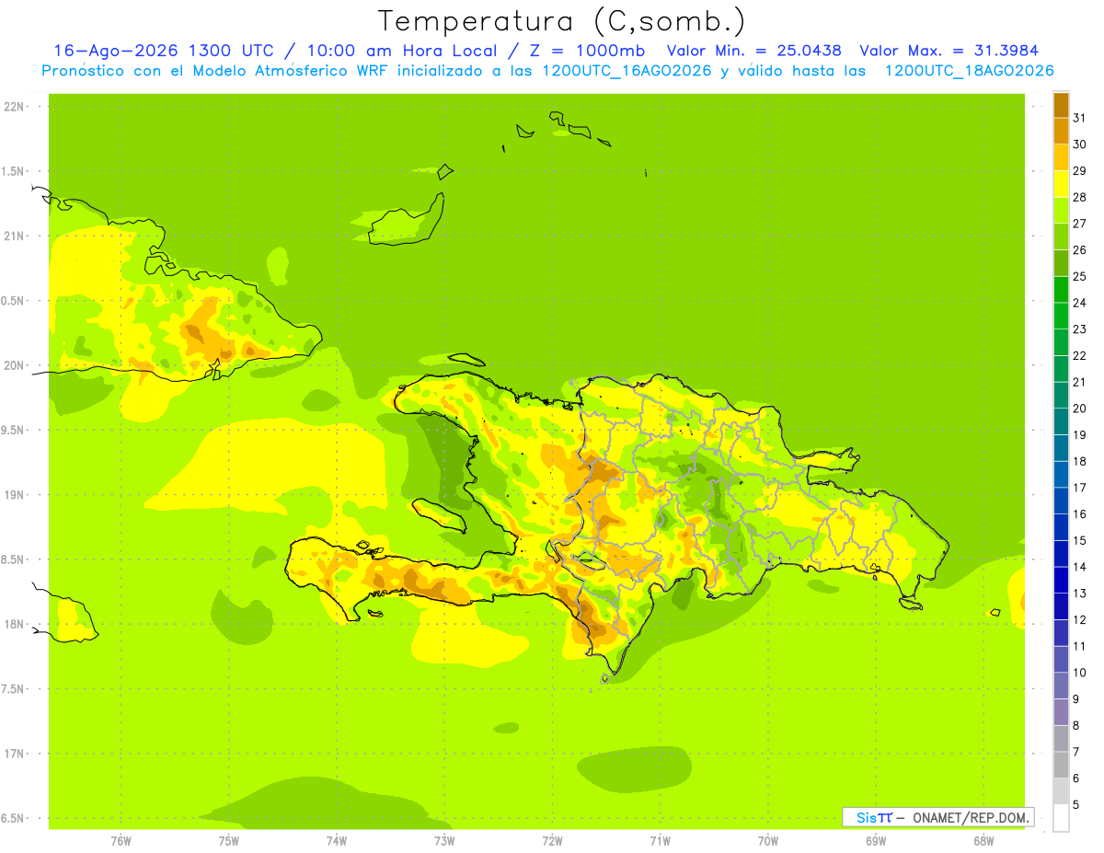Click legend value "28"

tap(1080, 197)
